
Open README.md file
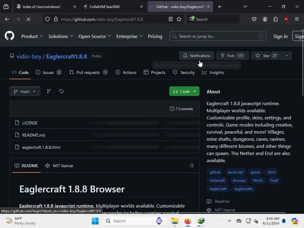(34, 135)
